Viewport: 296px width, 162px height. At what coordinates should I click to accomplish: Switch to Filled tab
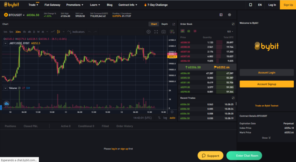(105, 126)
